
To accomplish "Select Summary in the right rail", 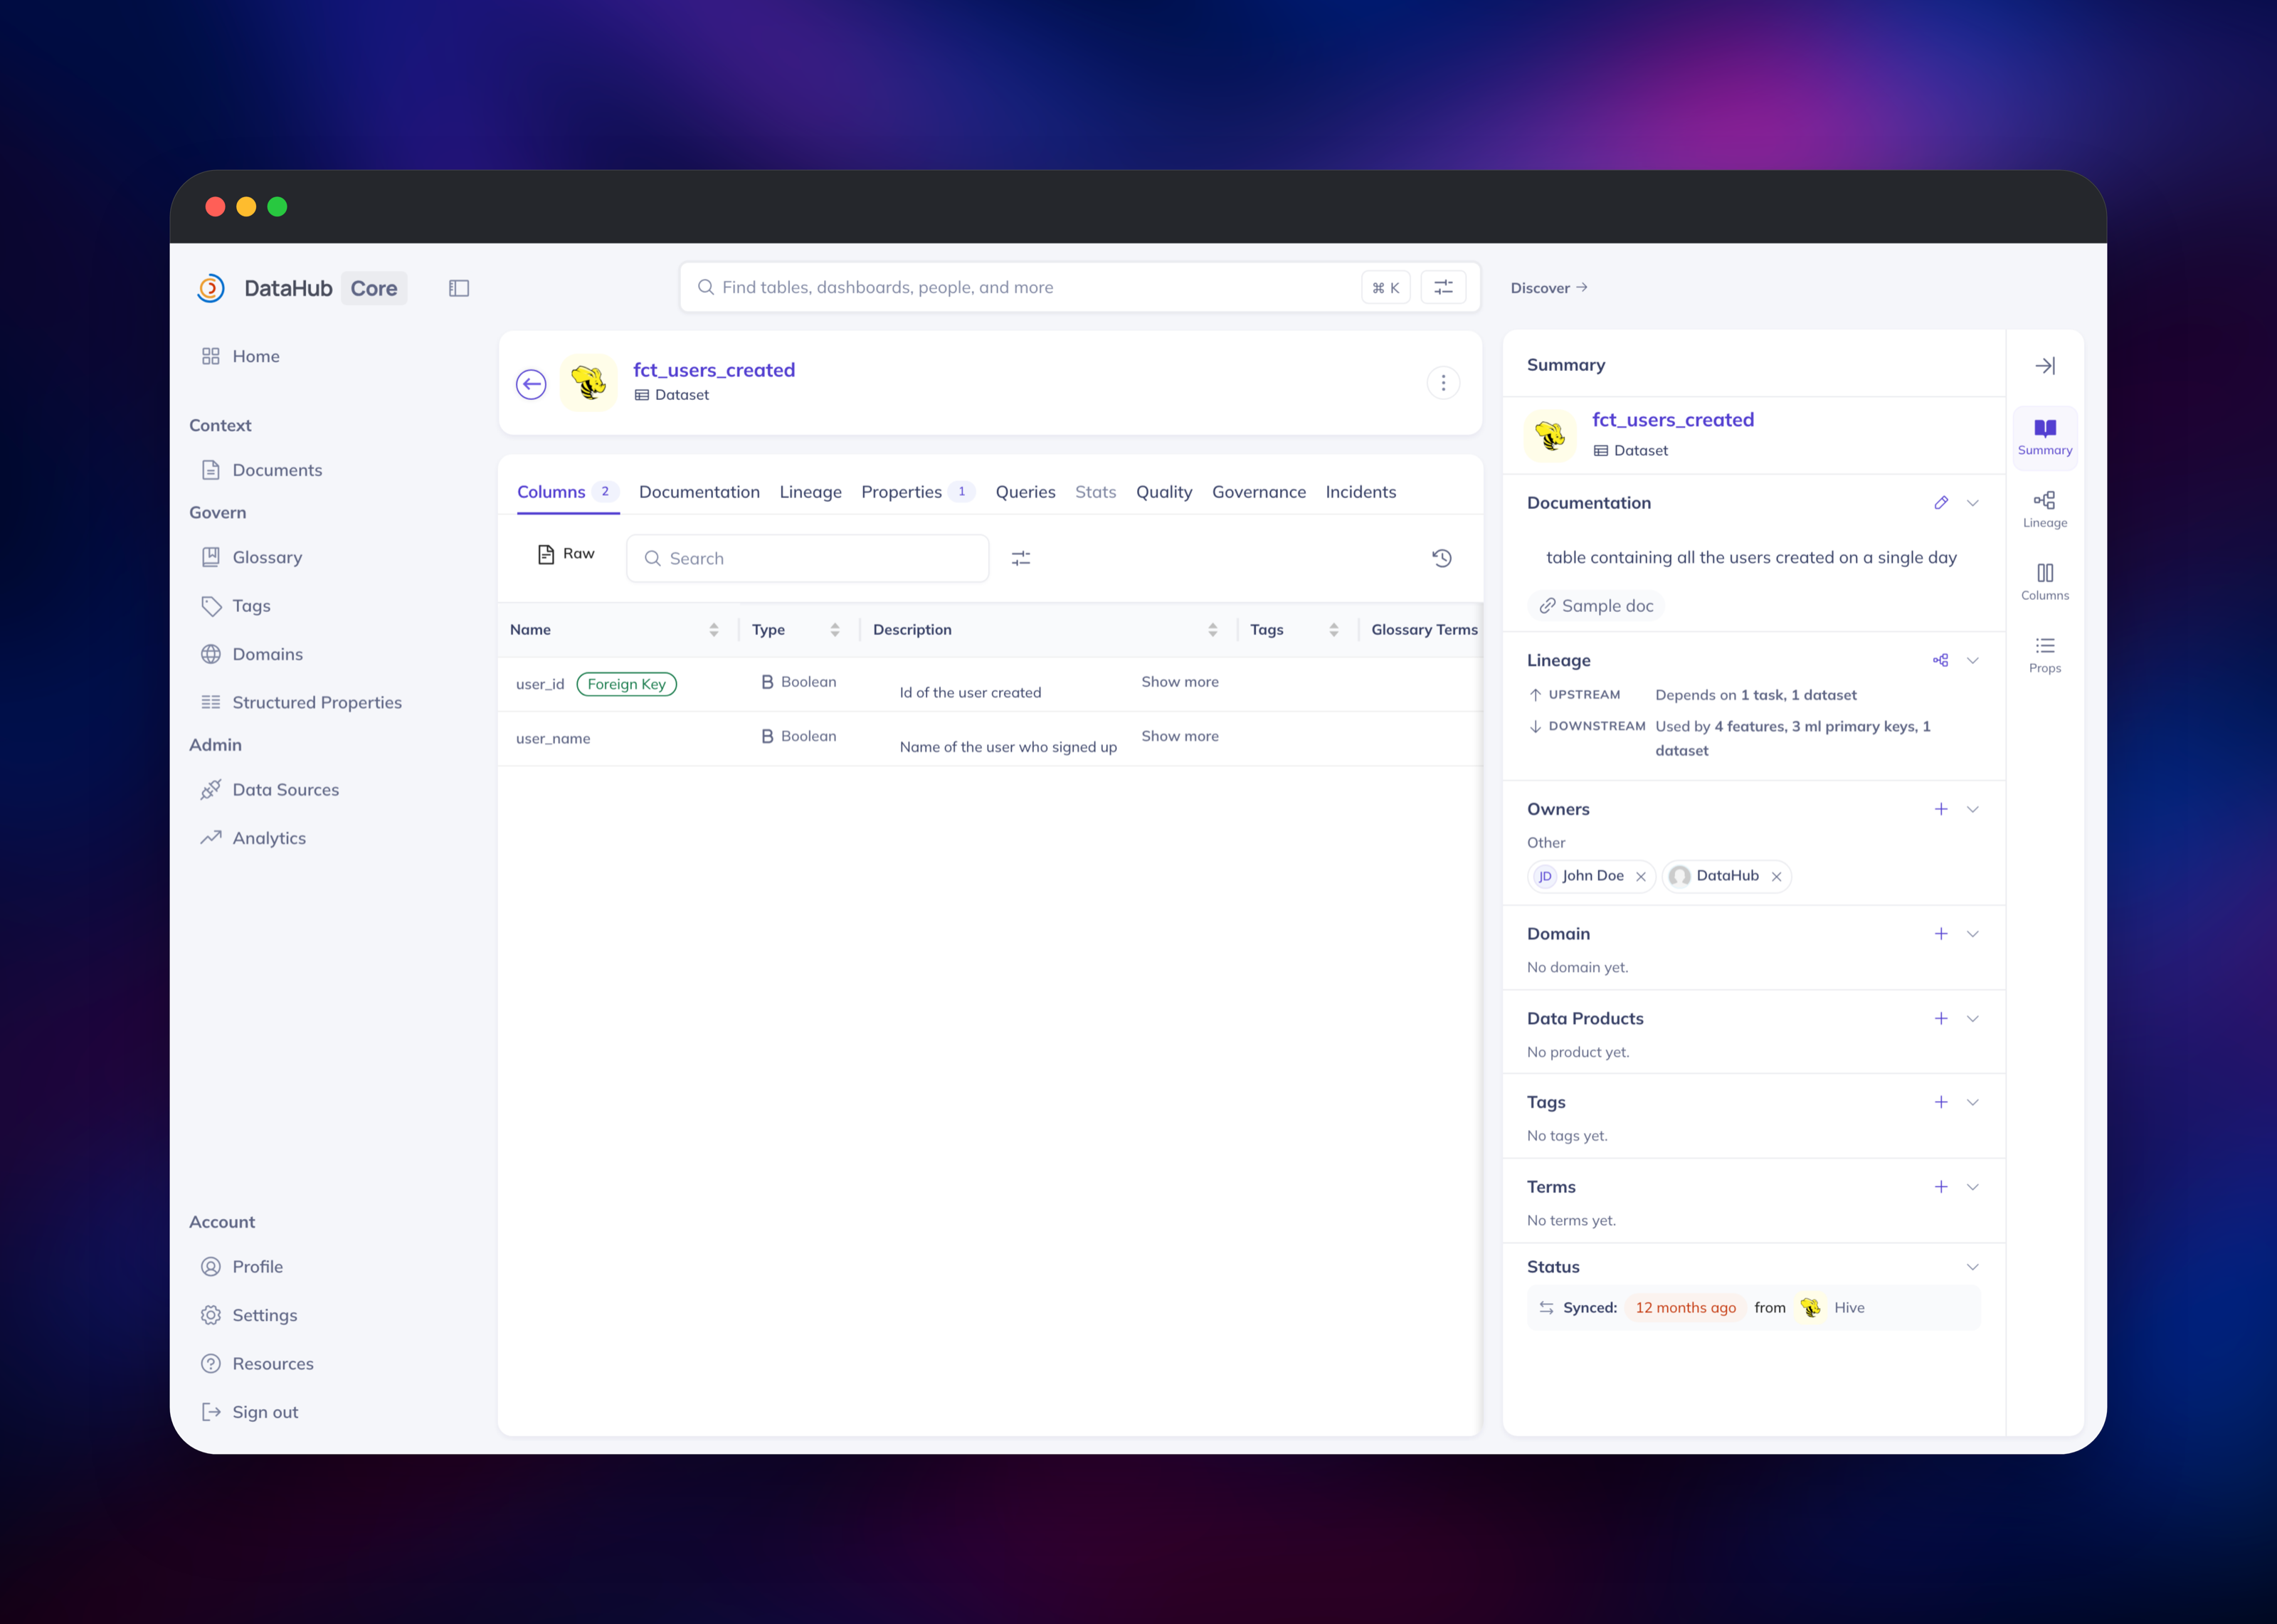I will click(2045, 437).
